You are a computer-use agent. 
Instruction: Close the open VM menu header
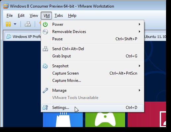(x=46, y=16)
